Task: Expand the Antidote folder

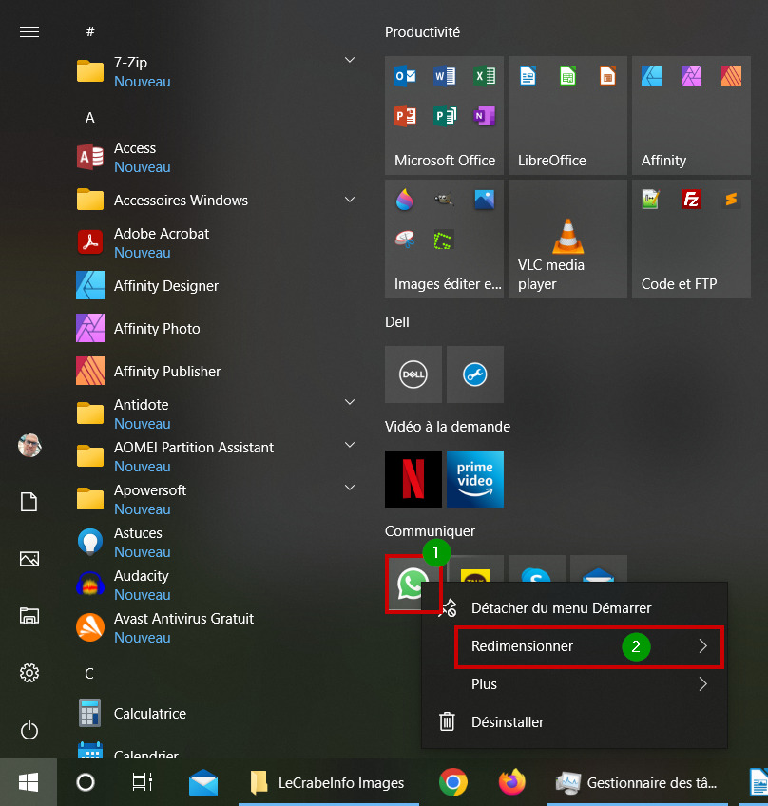Action: tap(350, 402)
